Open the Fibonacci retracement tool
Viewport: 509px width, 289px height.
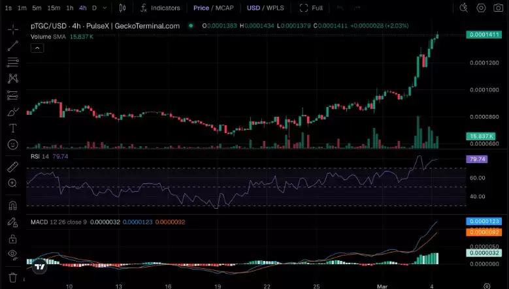12,62
